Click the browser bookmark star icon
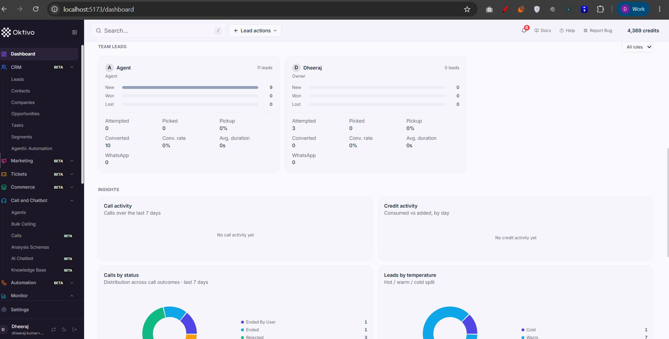 coord(467,9)
